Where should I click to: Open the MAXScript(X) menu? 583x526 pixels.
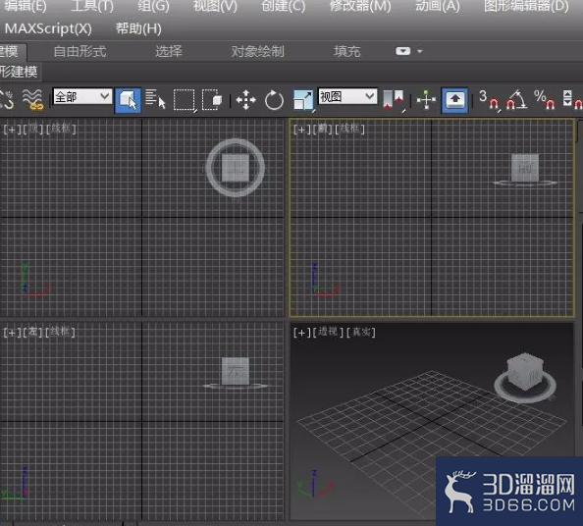click(x=48, y=28)
